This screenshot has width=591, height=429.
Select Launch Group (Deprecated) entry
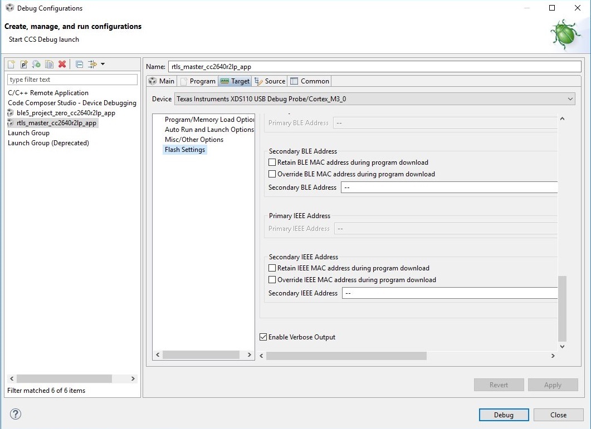pos(48,143)
